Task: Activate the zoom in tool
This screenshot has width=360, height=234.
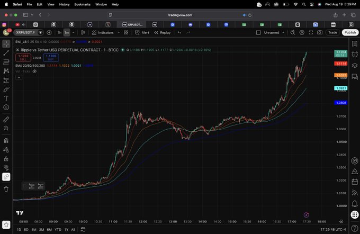Action: coord(6,128)
